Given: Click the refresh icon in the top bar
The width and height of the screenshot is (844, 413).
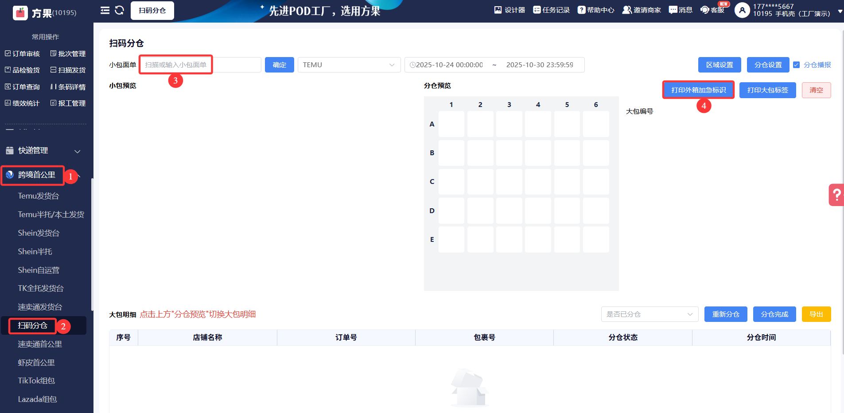Looking at the screenshot, I should pos(119,10).
